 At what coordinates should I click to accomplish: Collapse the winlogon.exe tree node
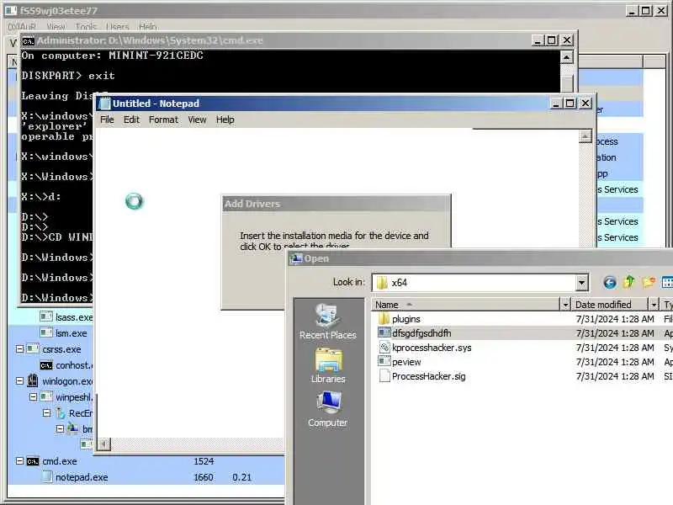19,380
